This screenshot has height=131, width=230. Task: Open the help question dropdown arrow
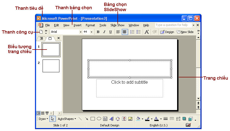pyautogui.click(x=193, y=25)
